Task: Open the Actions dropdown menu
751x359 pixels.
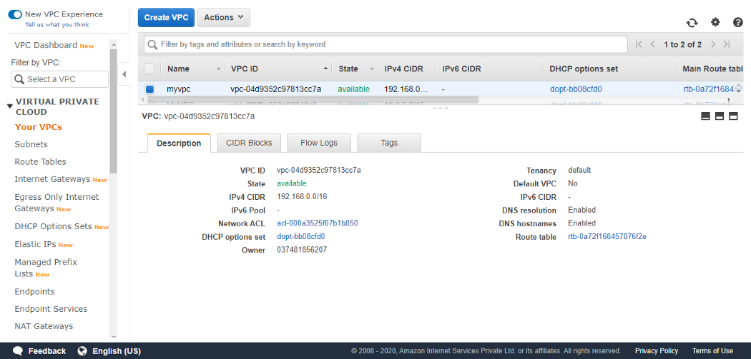Action: [225, 18]
